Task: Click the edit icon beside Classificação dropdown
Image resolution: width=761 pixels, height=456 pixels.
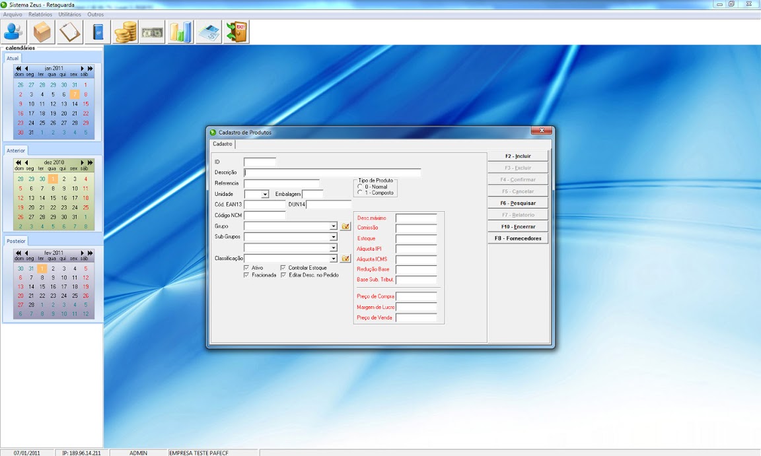Action: tap(345, 258)
